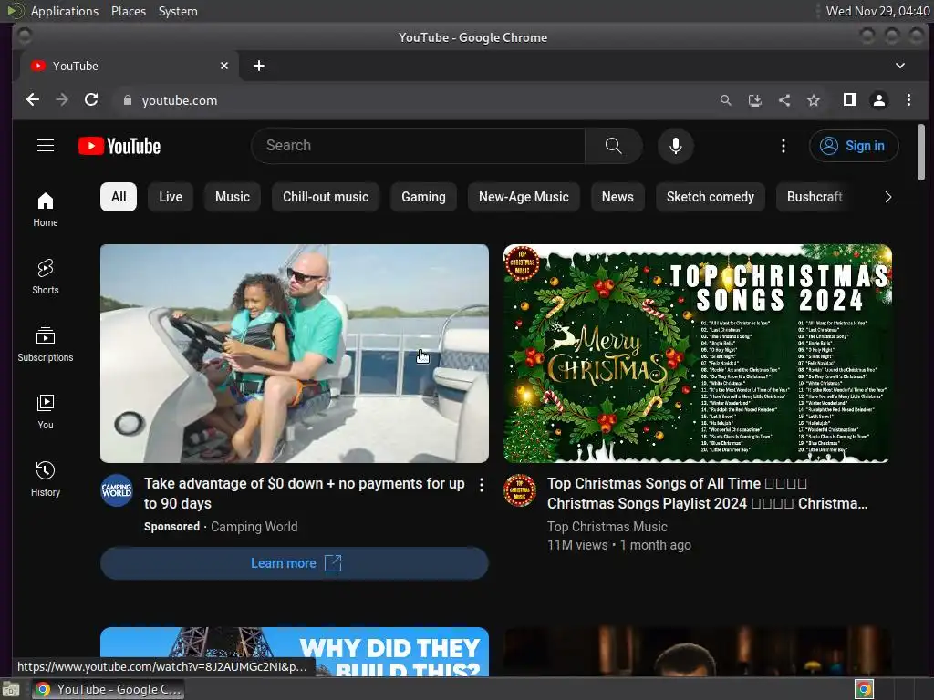Select the Live filter chip
934x700 pixels.
click(x=171, y=197)
